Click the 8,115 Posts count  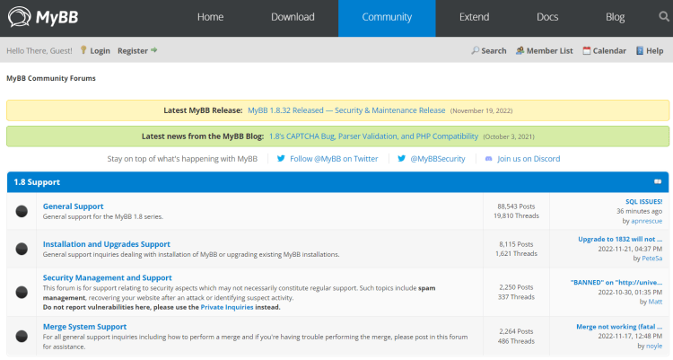[516, 244]
